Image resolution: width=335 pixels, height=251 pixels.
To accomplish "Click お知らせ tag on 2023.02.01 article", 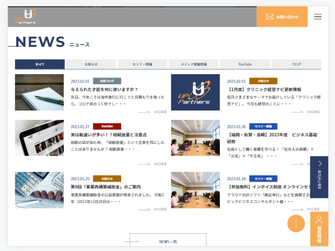I will coord(263,81).
